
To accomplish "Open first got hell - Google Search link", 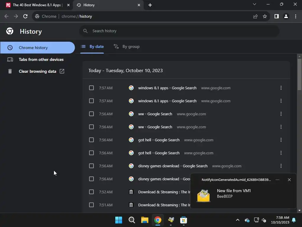I will coord(159,140).
